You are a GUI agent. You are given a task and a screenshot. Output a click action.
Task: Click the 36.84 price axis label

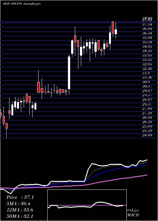(147, 29)
